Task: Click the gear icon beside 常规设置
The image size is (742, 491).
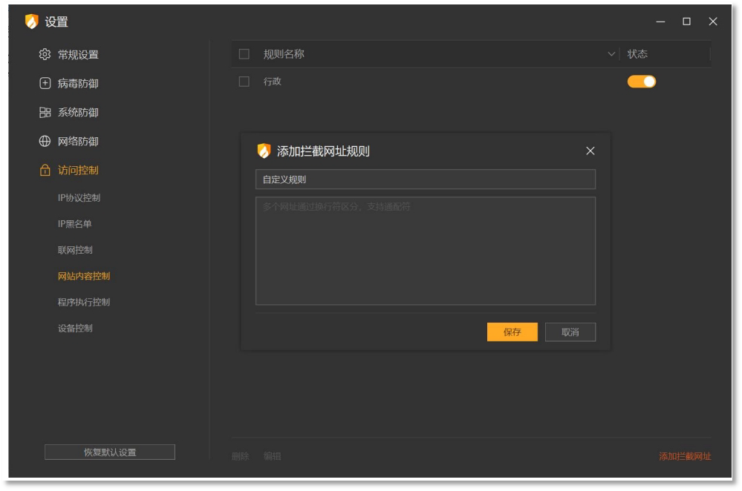Action: pos(45,54)
